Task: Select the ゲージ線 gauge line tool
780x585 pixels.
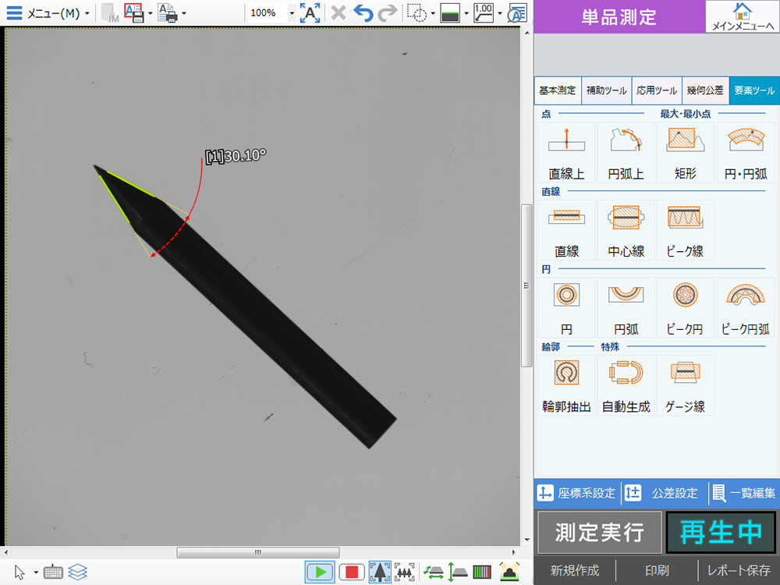Action: coord(686,385)
